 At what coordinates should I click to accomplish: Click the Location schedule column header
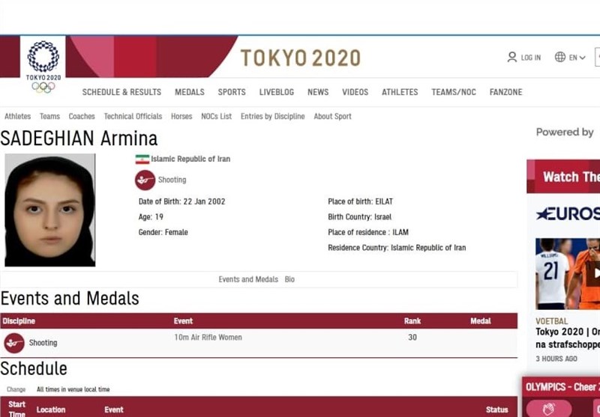coord(51,410)
